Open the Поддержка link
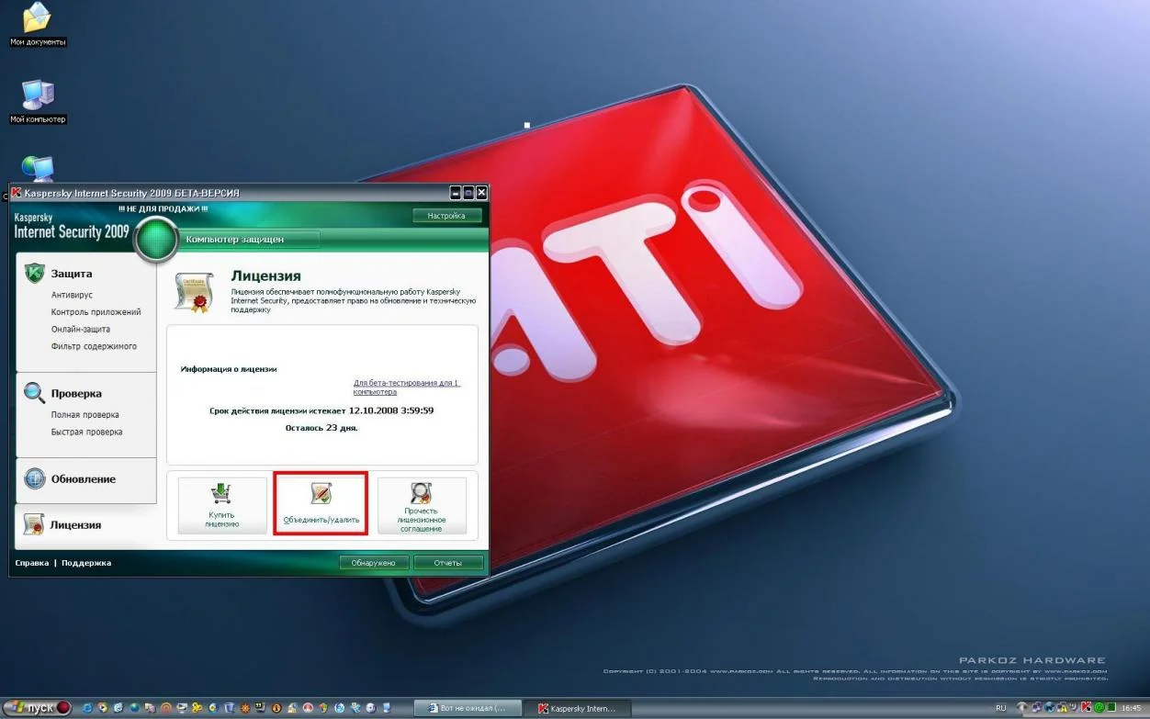1150x719 pixels. click(86, 563)
